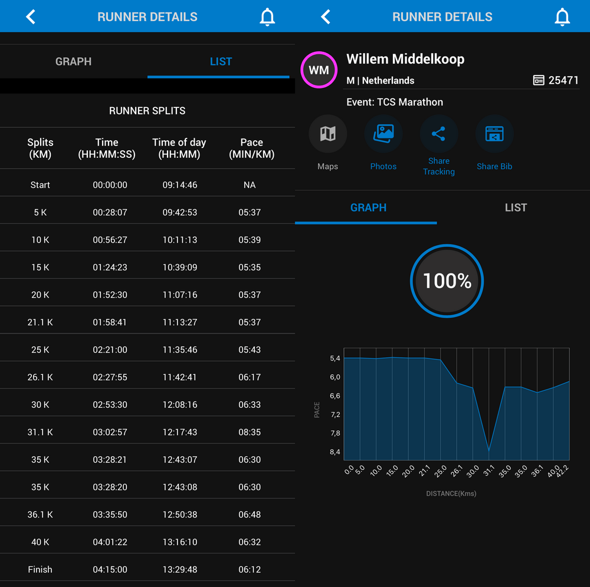Screen dimensions: 590x587
Task: Tap the WM profile avatar
Action: [x=319, y=70]
